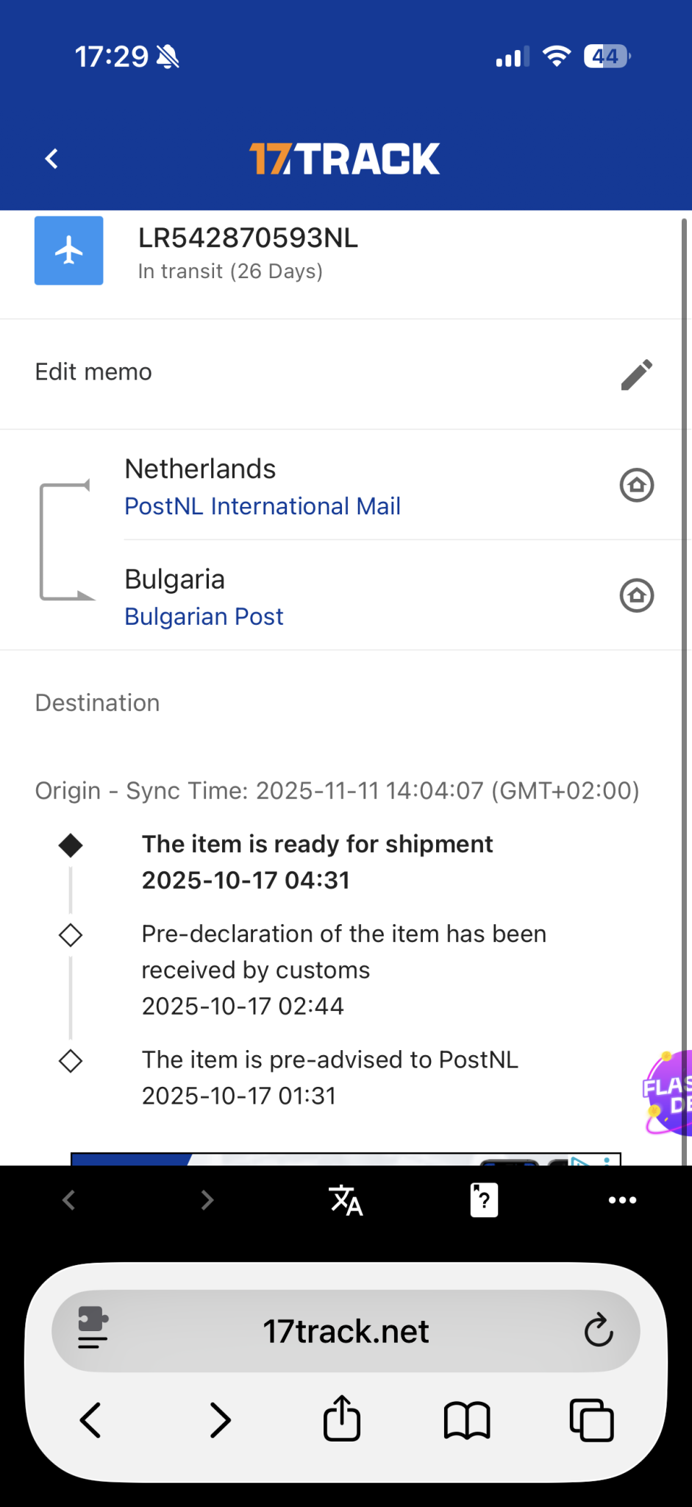692x1507 pixels.
Task: Open the Netherlands carrier home page icon
Action: 636,485
